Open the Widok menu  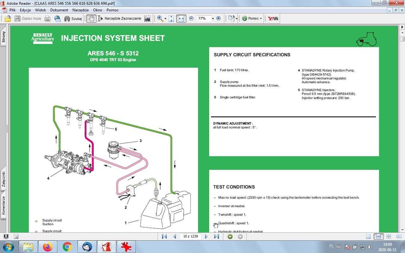click(x=40, y=10)
